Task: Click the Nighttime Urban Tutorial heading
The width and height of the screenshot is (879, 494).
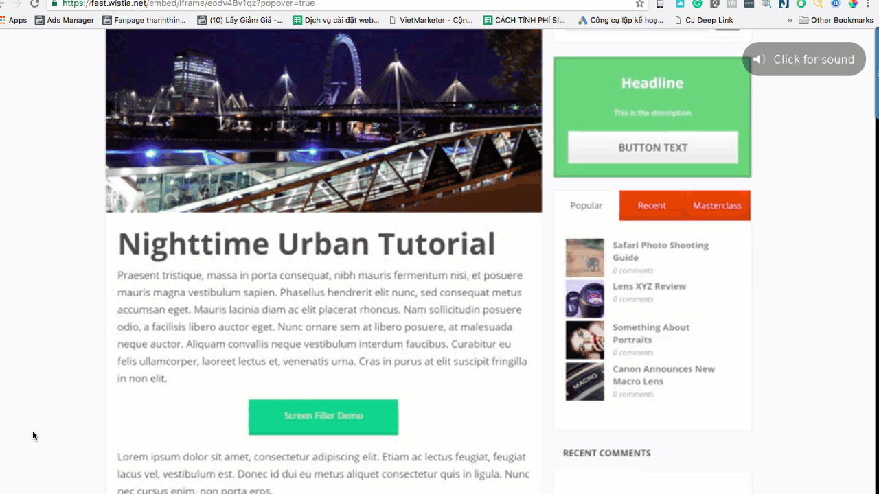Action: tap(306, 244)
